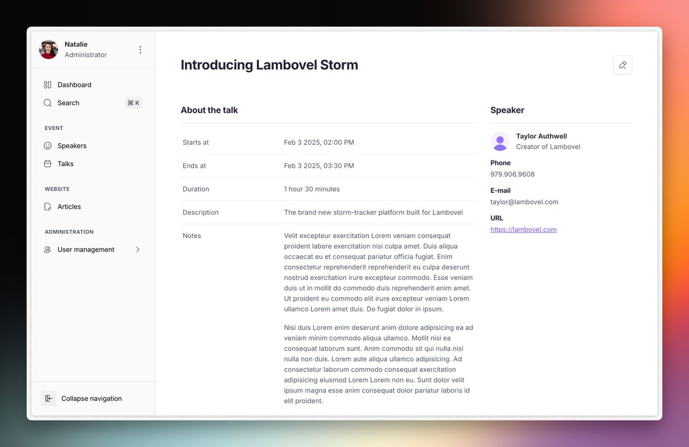The width and height of the screenshot is (689, 447).
Task: Click the Notes label
Action: pyautogui.click(x=192, y=236)
